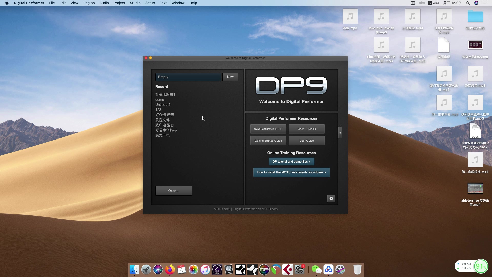
Task: Click the New project button
Action: point(230,77)
